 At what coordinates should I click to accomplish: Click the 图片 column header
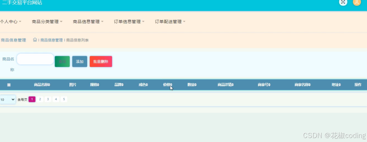(73, 85)
